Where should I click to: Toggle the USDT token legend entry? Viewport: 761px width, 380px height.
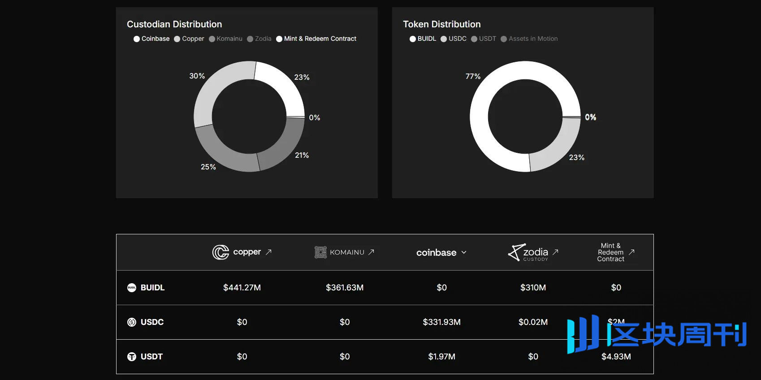484,39
